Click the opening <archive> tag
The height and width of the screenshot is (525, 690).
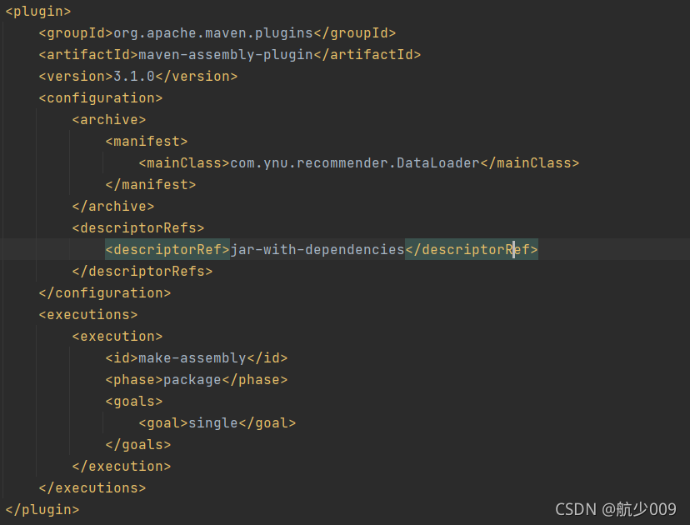click(x=109, y=119)
